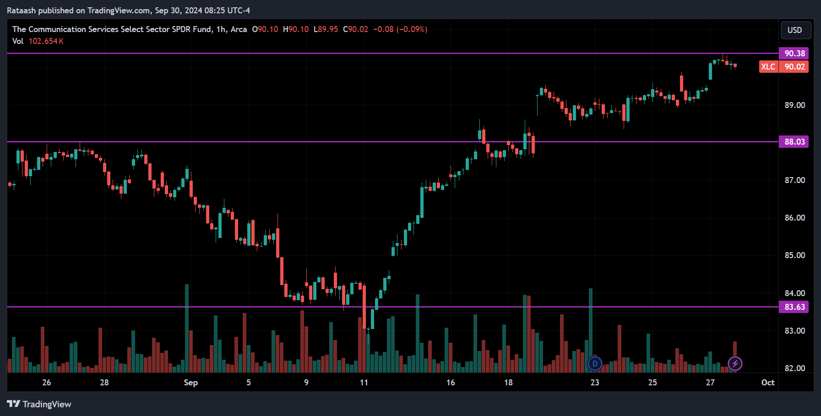Click the current price 90.02 label
This screenshot has width=821, height=416.
coord(794,67)
